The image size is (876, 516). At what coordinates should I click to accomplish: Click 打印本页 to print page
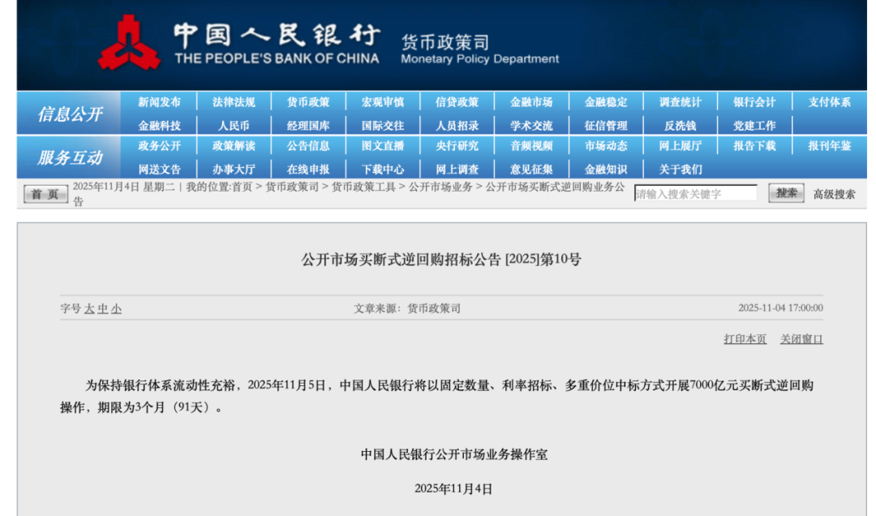(745, 339)
